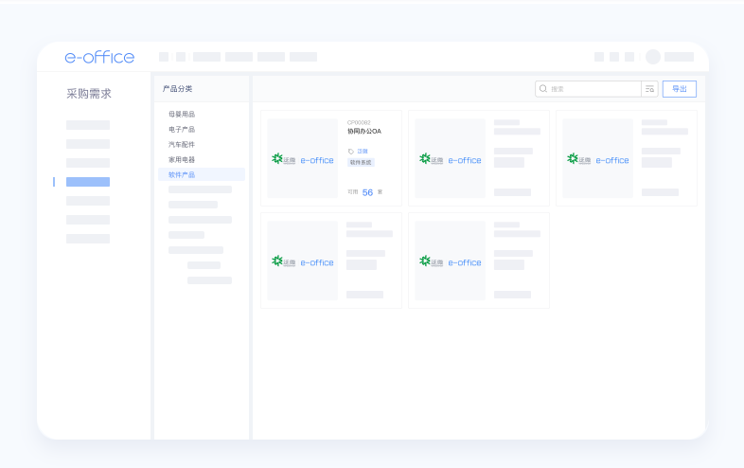Open the second product card thumbnail in top row
744x468 pixels.
pyautogui.click(x=451, y=159)
